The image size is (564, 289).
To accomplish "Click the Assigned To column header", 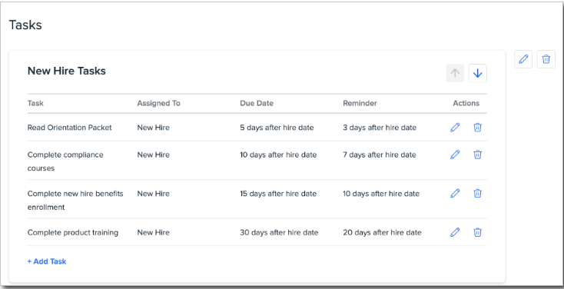I will [x=158, y=104].
